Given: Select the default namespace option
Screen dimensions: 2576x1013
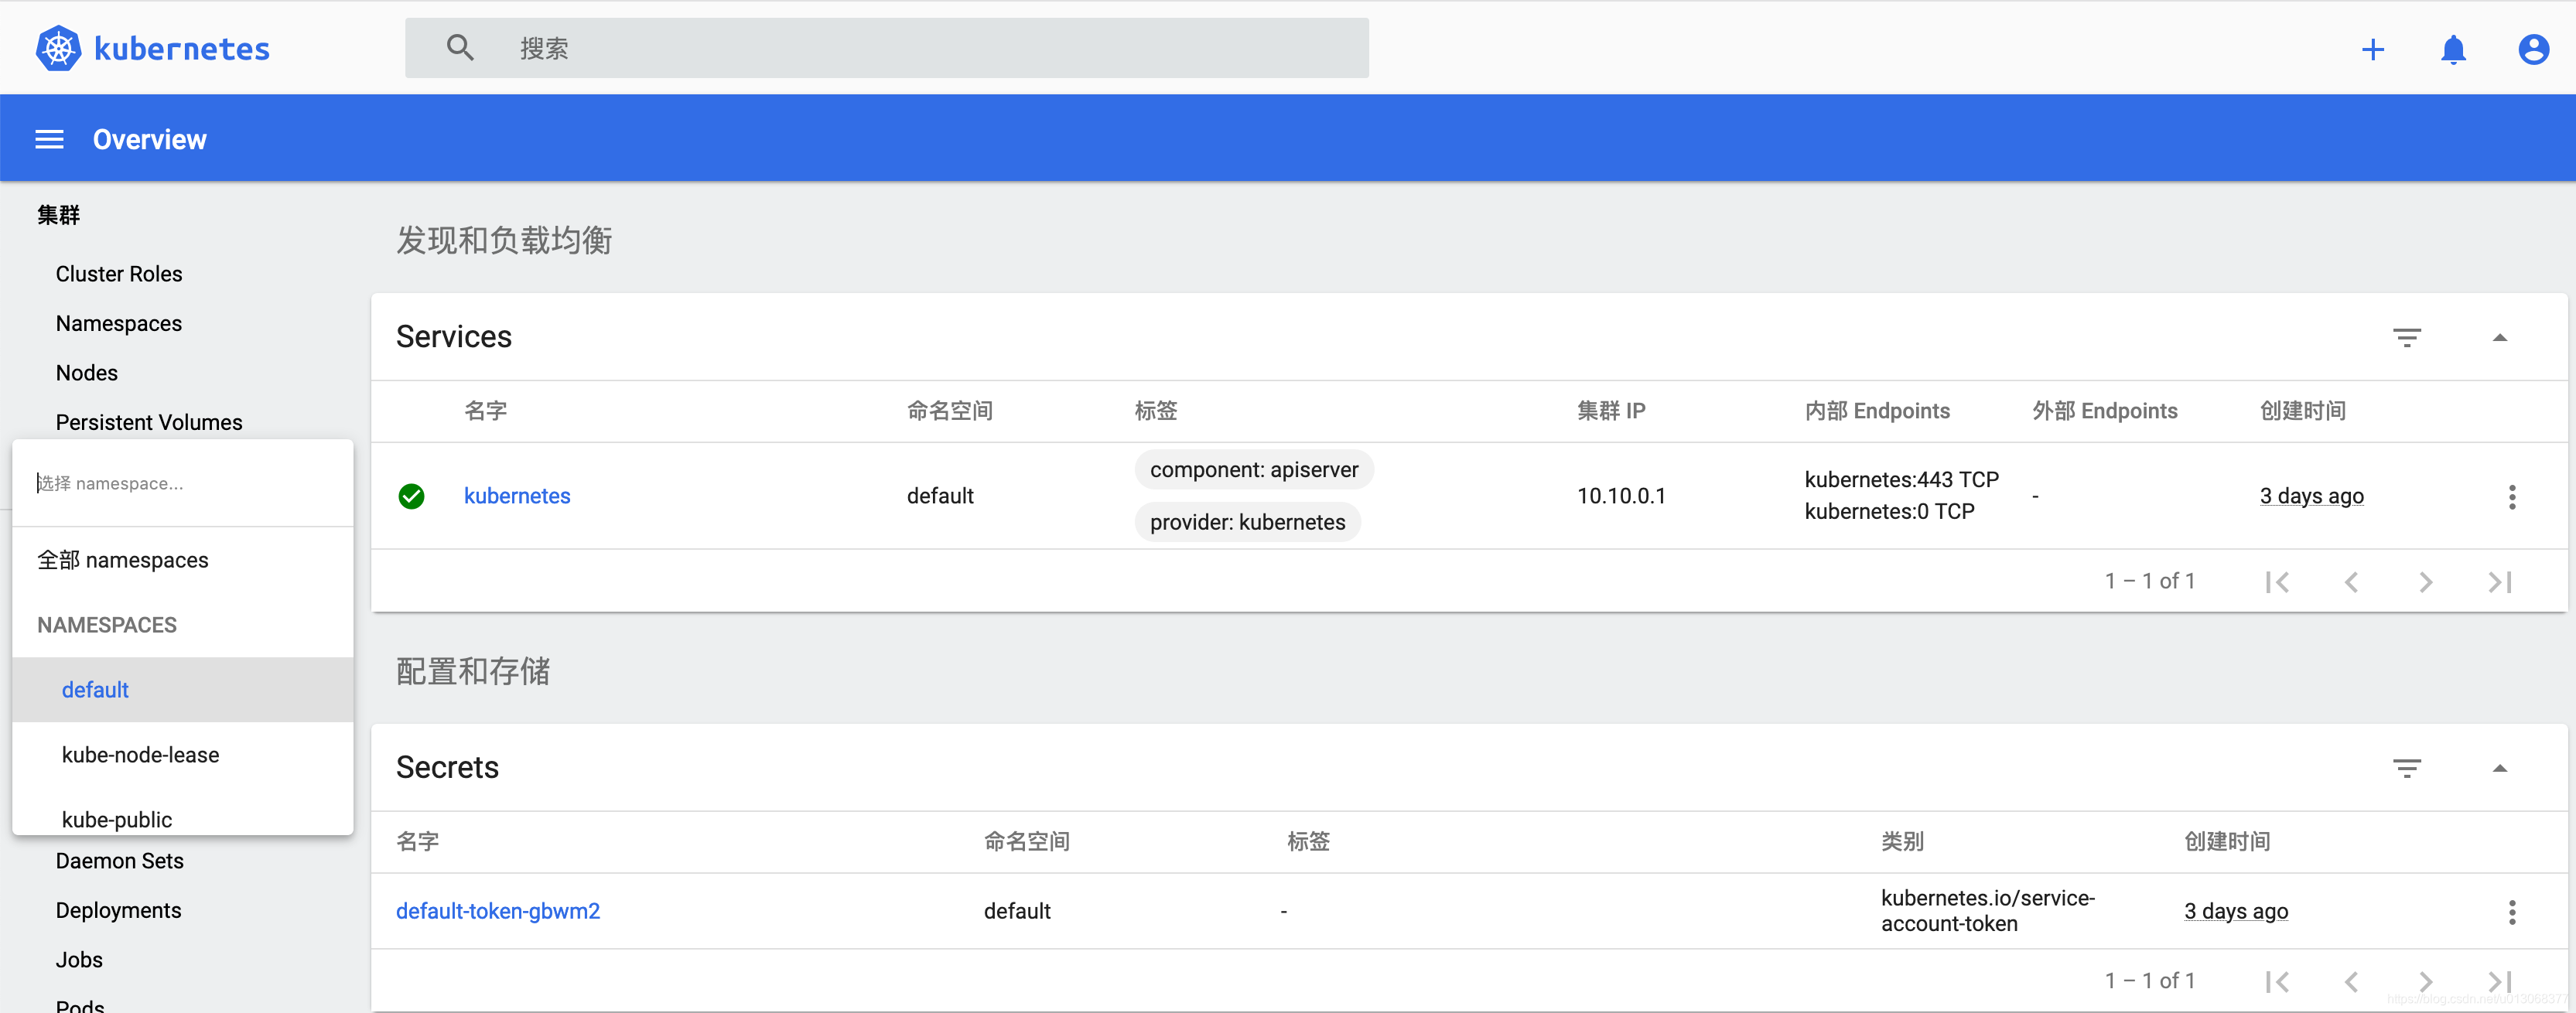Looking at the screenshot, I should click(95, 690).
